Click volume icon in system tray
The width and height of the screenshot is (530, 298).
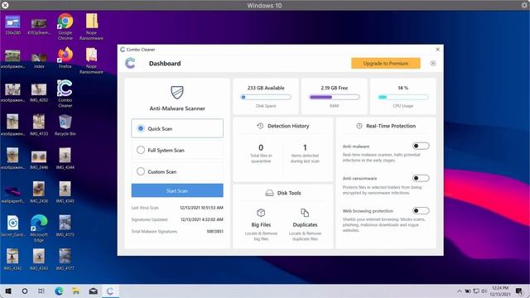484,291
